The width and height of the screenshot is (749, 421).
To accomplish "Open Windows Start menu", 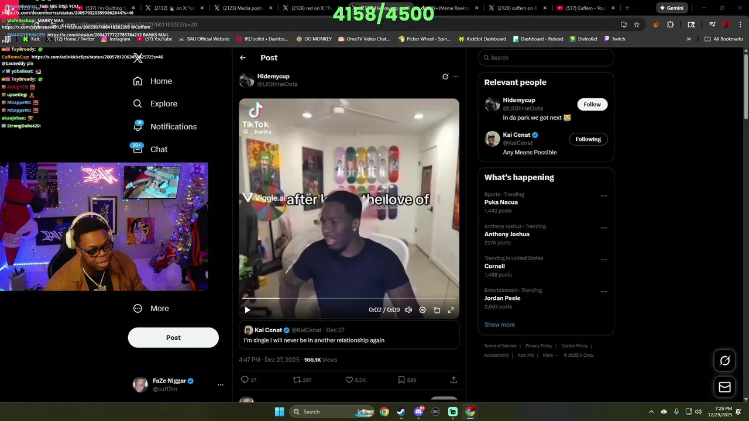I will (x=279, y=412).
